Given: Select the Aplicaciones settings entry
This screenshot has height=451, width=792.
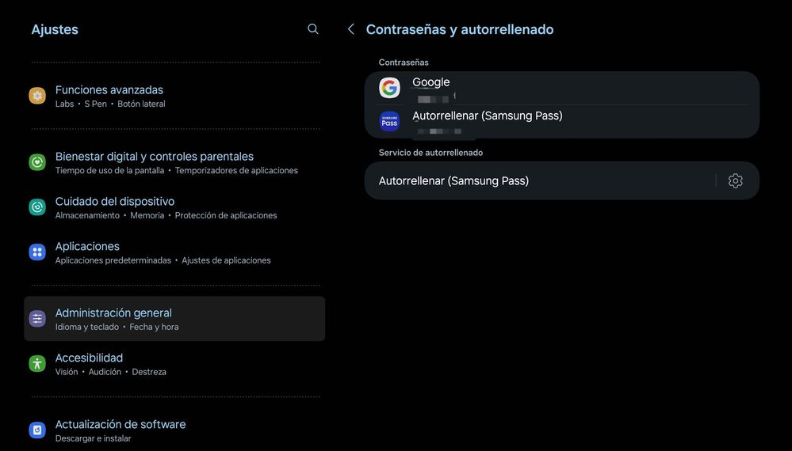Looking at the screenshot, I should [x=174, y=252].
